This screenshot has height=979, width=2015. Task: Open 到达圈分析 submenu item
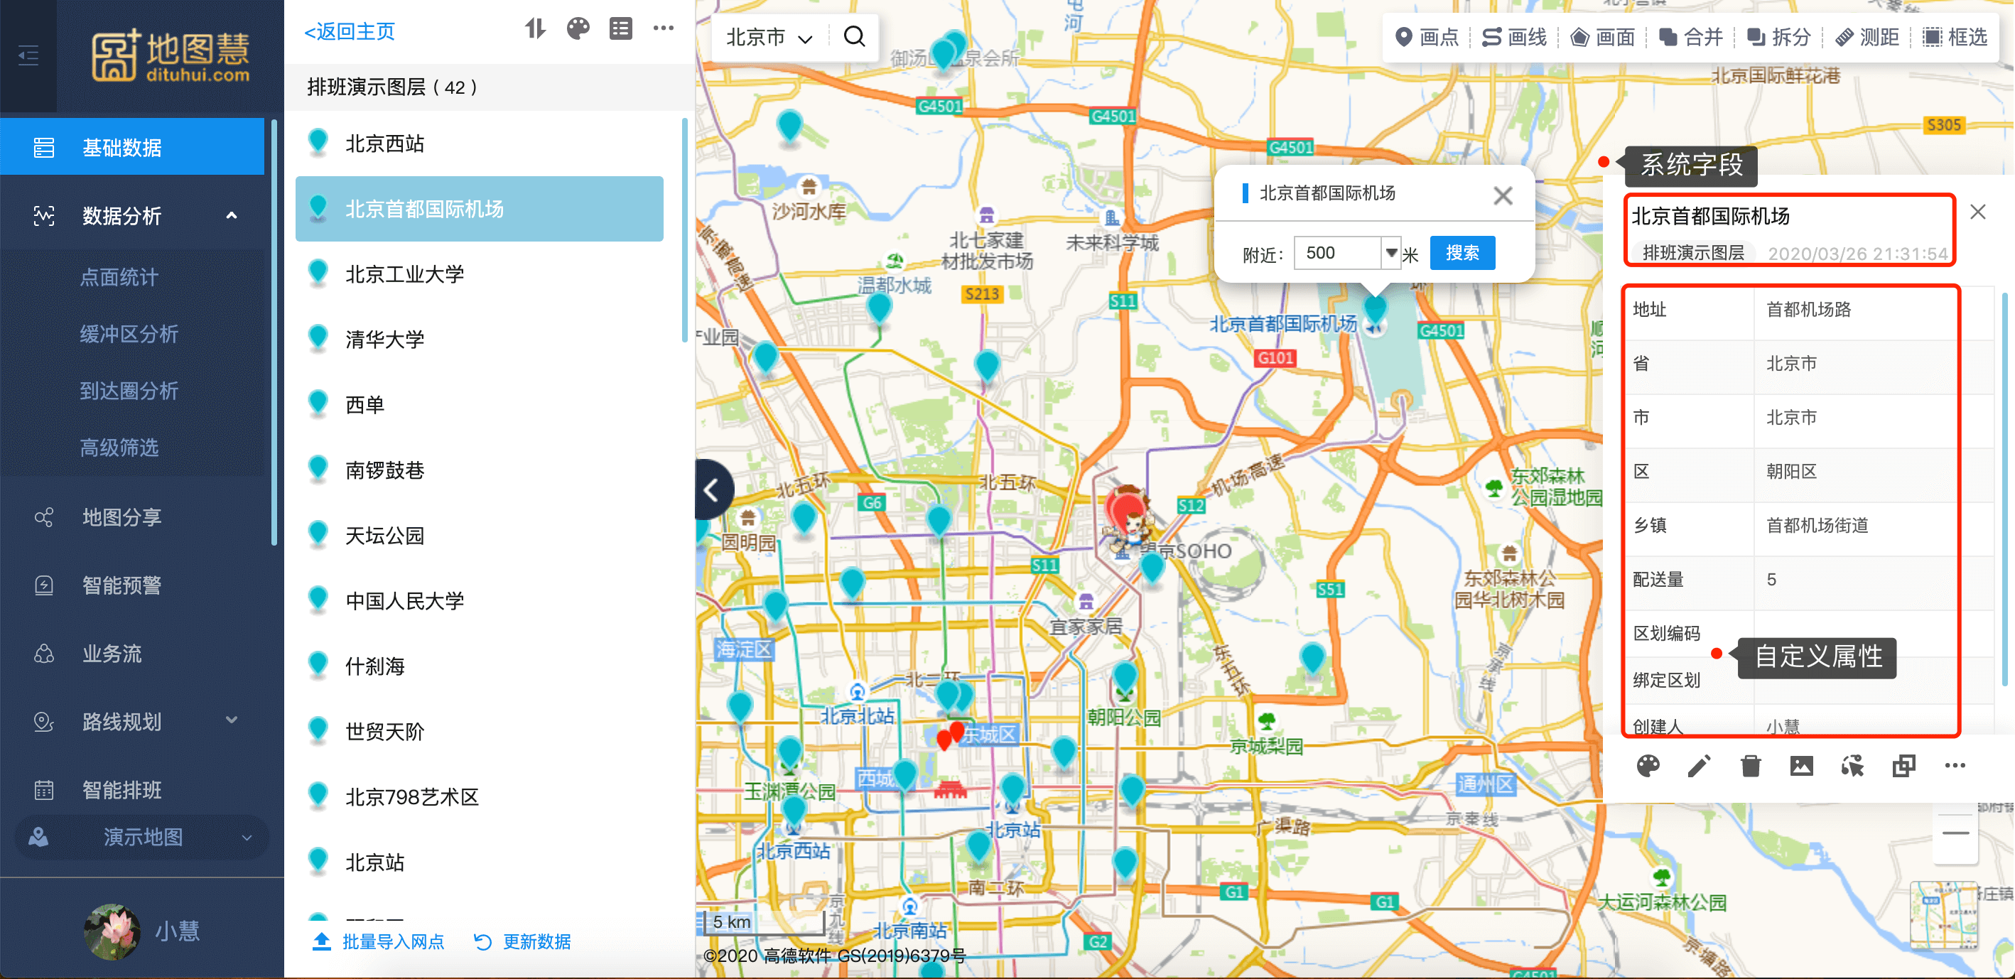(x=129, y=391)
